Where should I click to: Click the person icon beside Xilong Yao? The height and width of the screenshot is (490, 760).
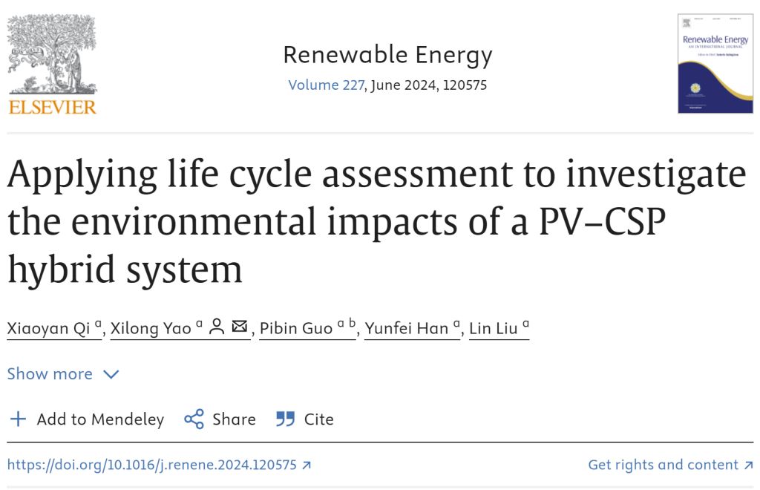pos(217,327)
